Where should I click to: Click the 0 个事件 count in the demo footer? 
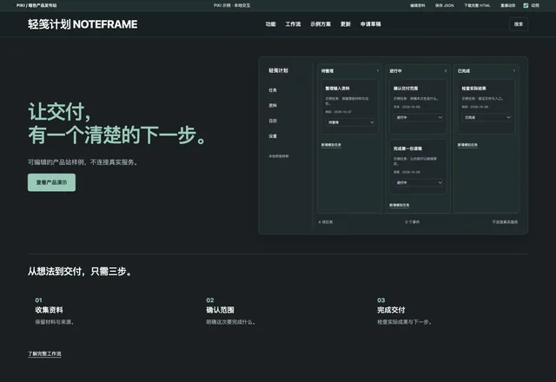click(x=413, y=222)
